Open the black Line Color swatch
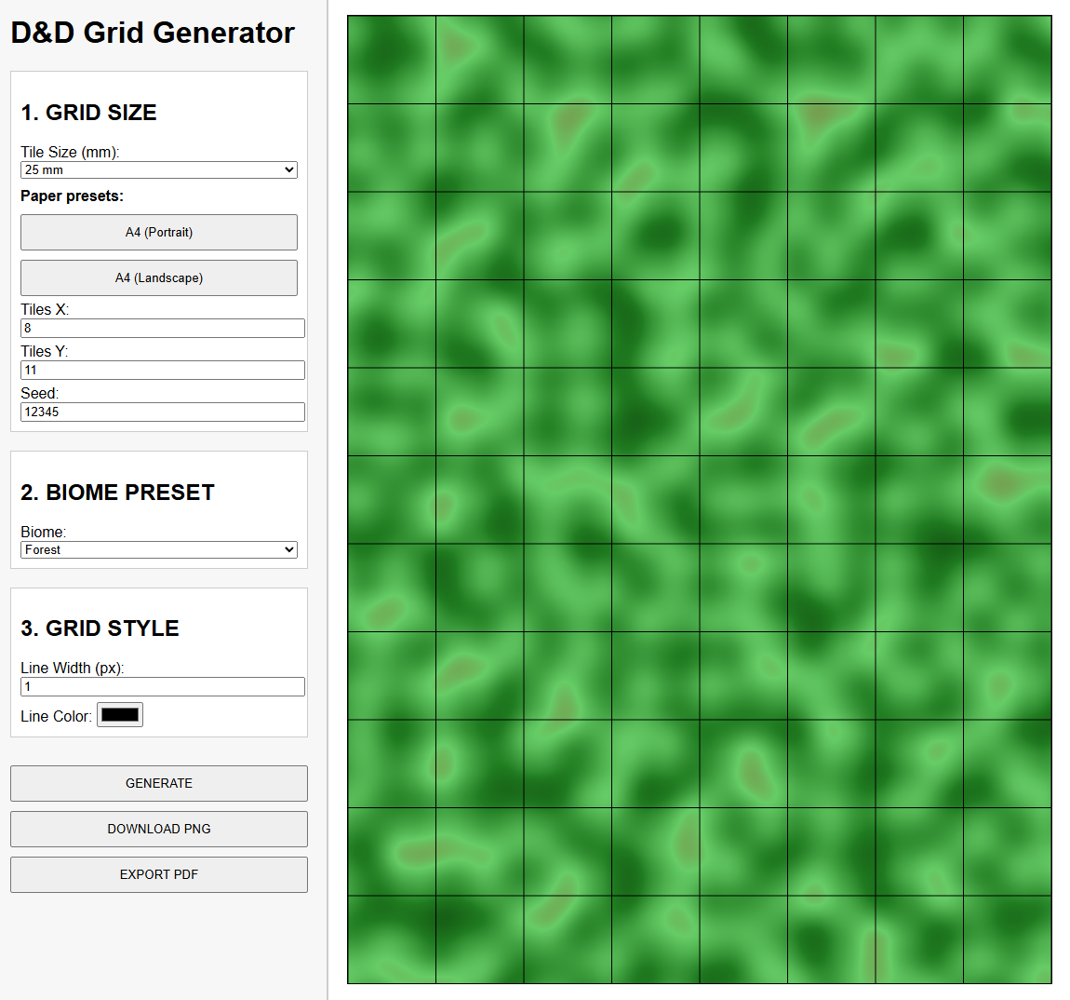 120,715
